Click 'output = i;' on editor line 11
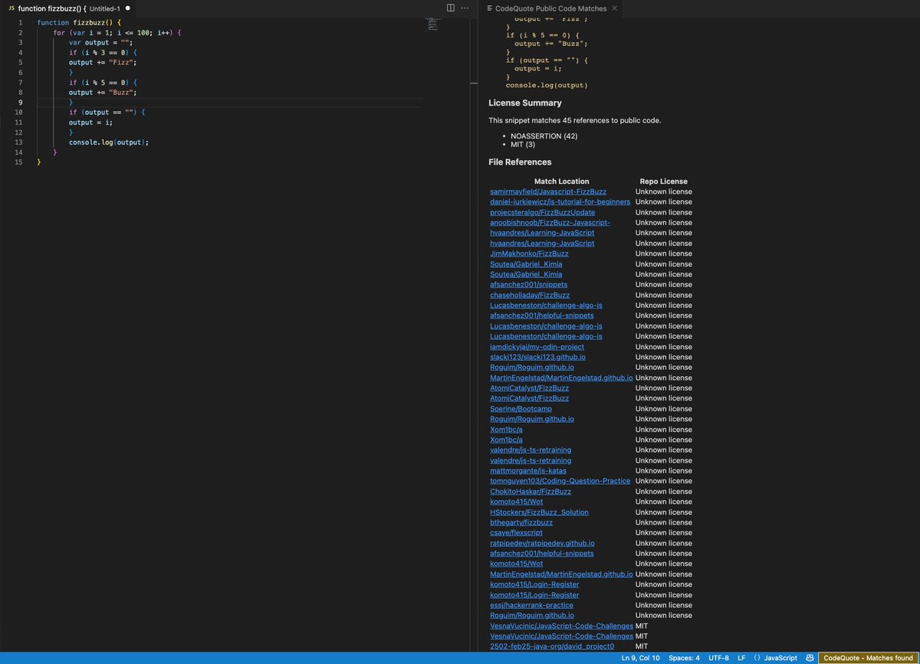This screenshot has height=664, width=920. [91, 123]
